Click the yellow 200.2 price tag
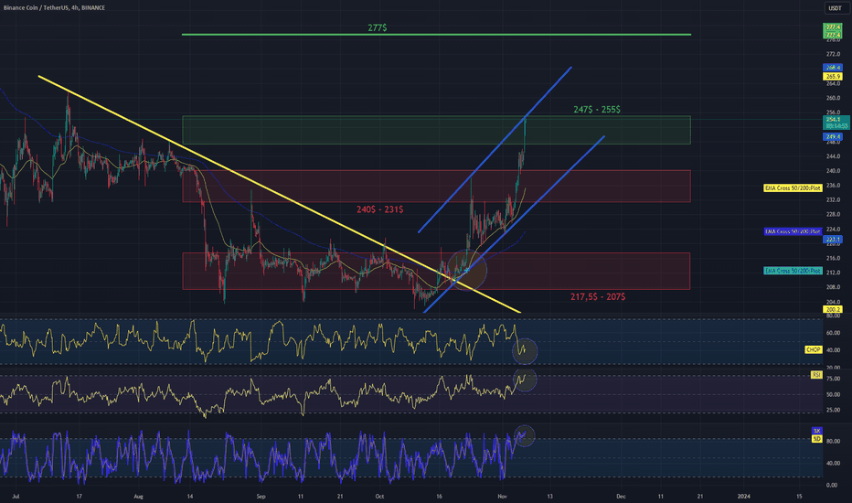The height and width of the screenshot is (503, 852). coord(833,309)
